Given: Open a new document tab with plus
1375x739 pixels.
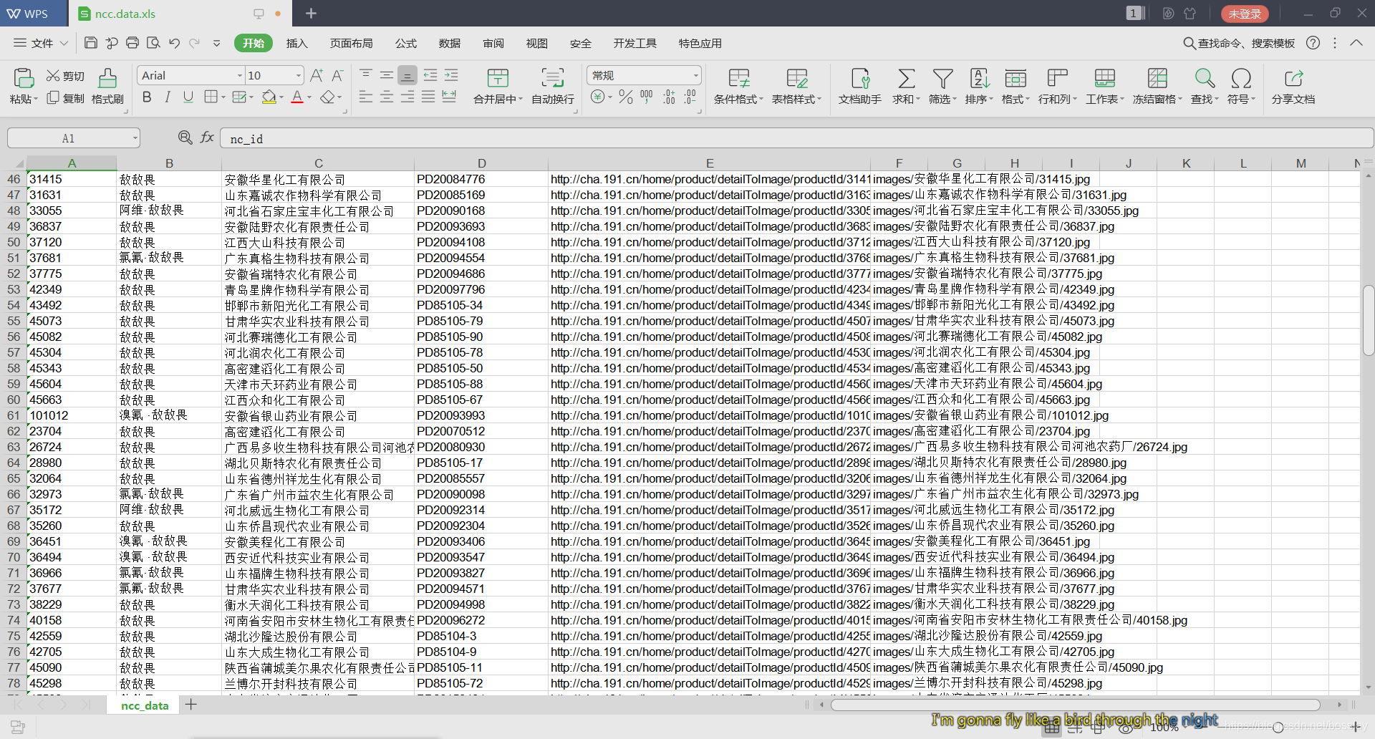Looking at the screenshot, I should [311, 13].
